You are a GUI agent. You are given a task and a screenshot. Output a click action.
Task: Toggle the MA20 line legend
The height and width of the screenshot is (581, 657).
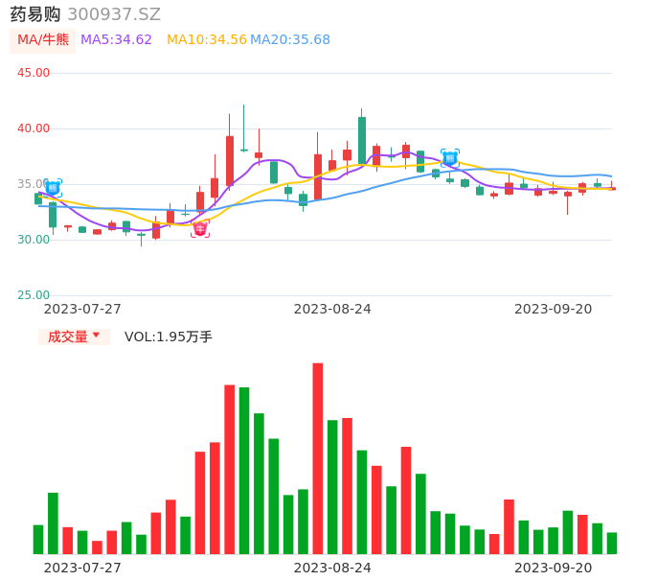click(x=290, y=40)
